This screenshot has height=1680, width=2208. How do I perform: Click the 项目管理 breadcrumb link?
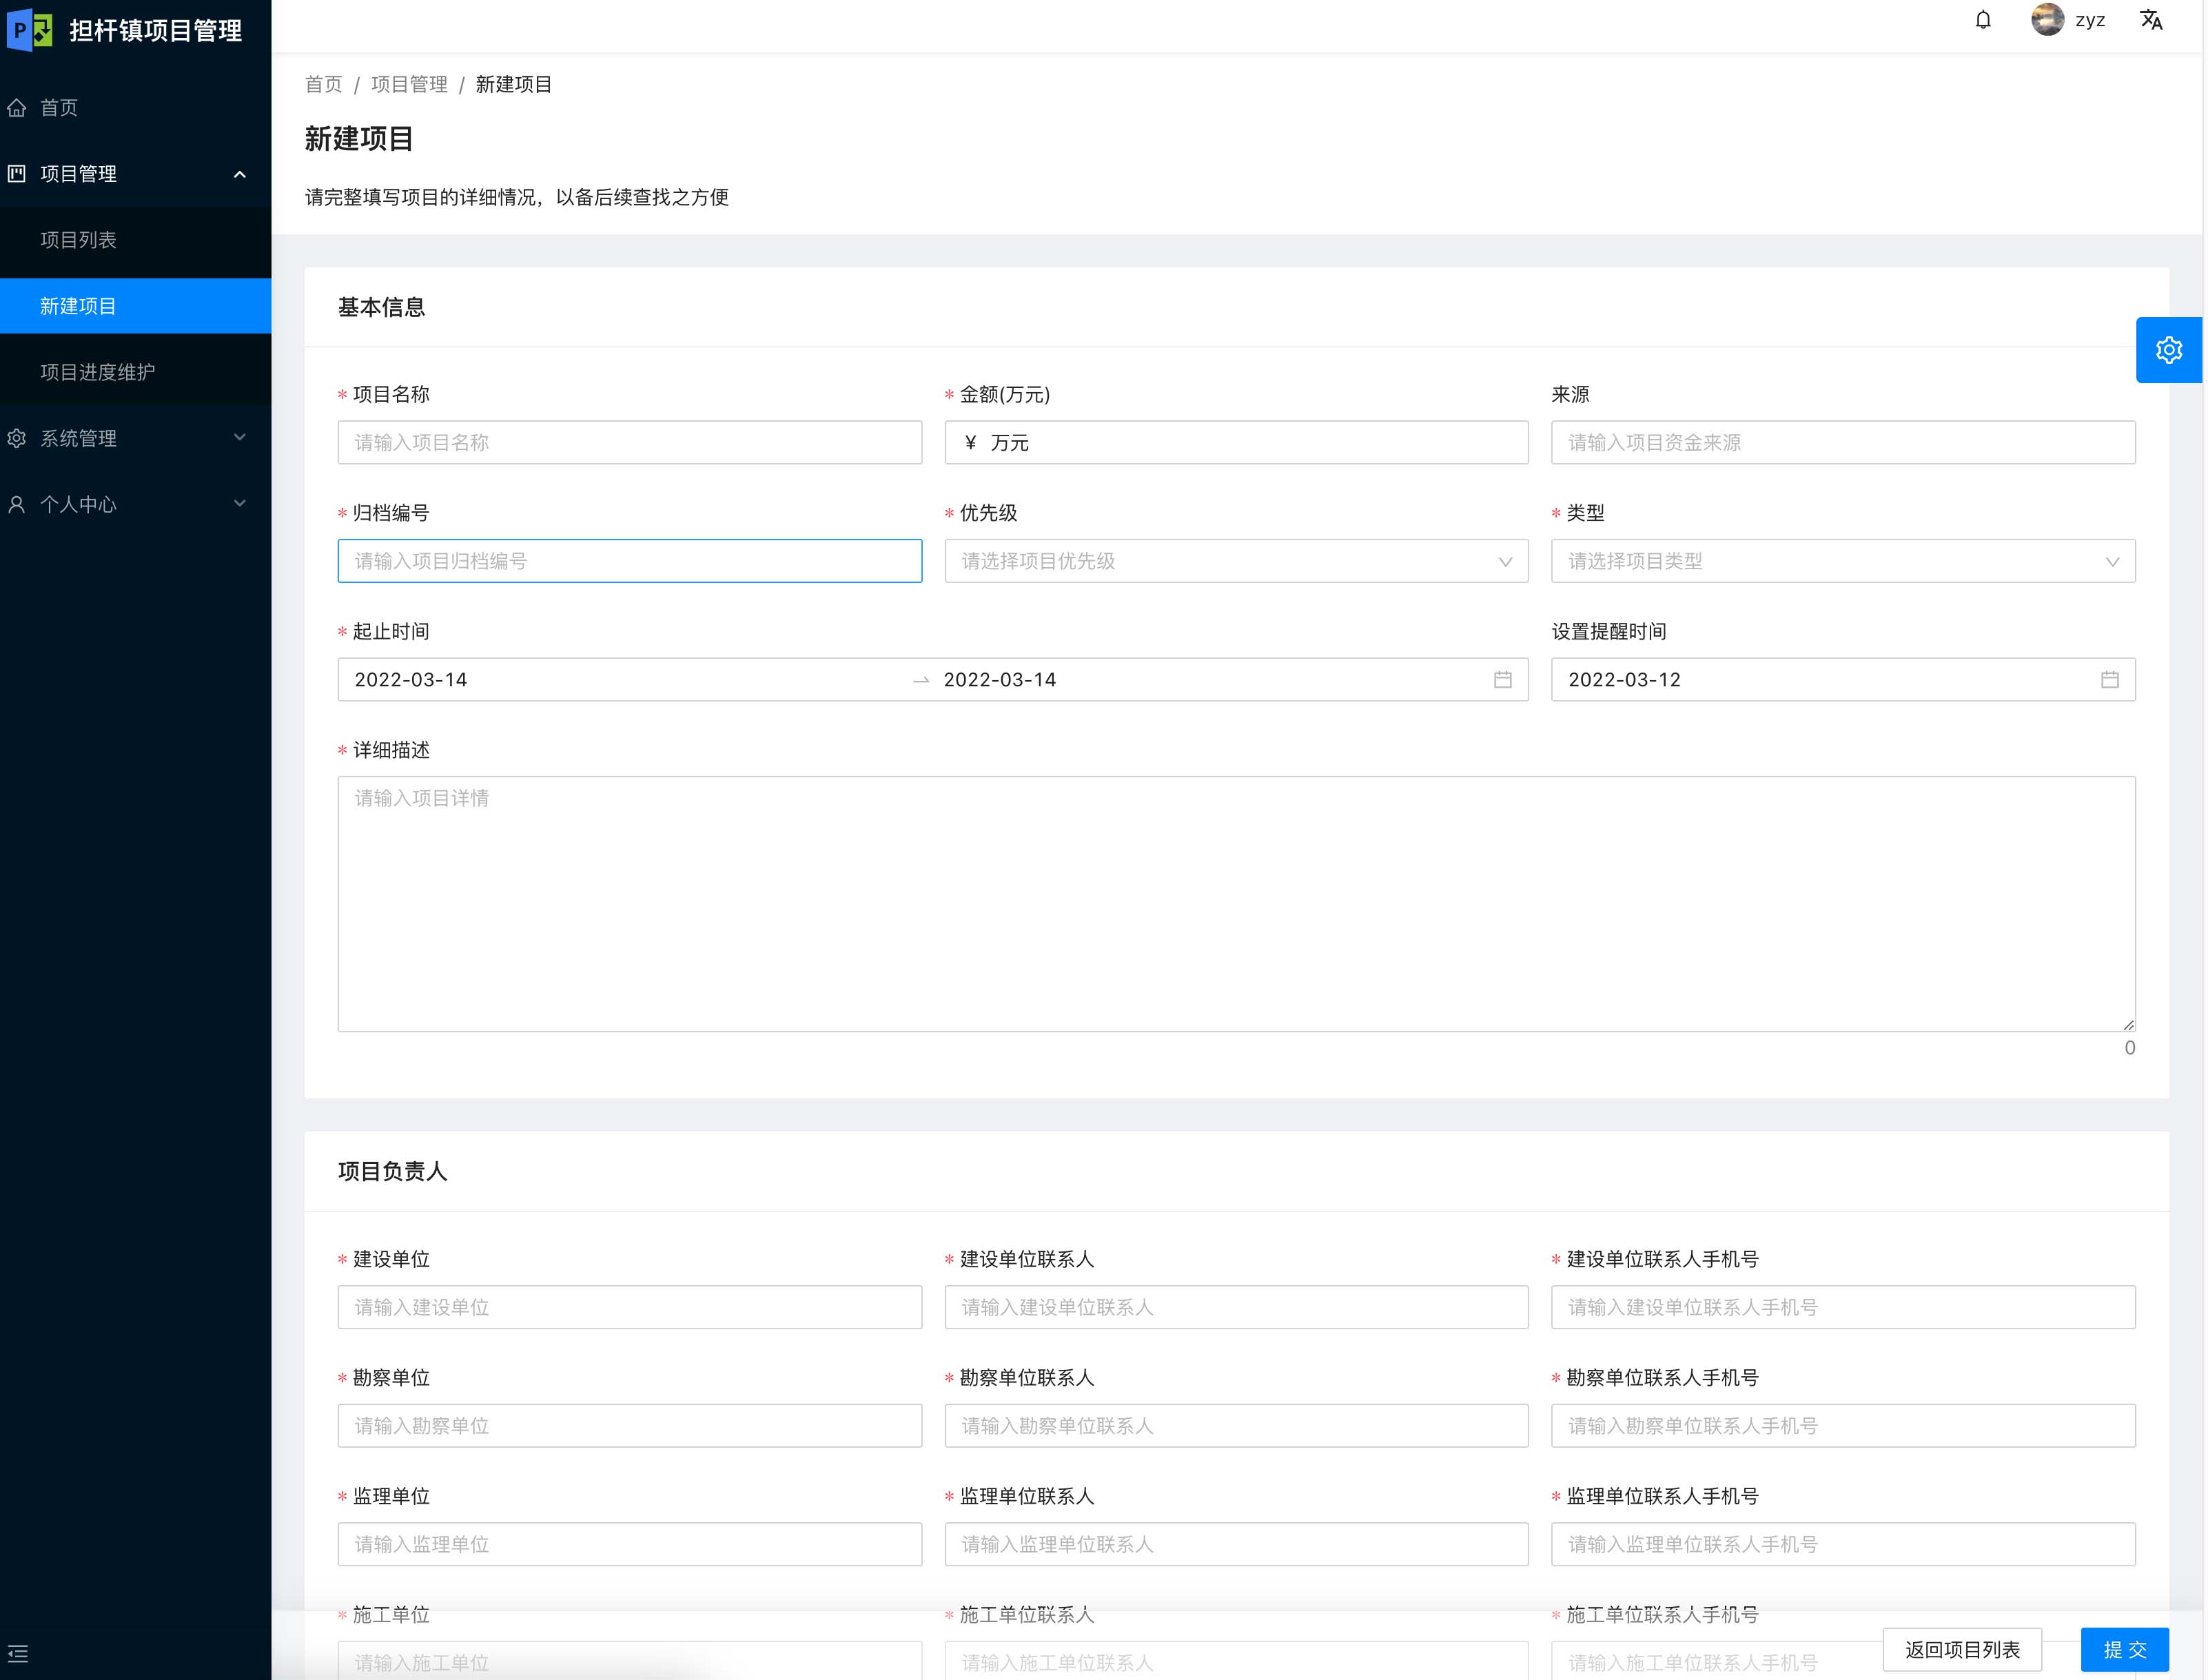point(409,84)
